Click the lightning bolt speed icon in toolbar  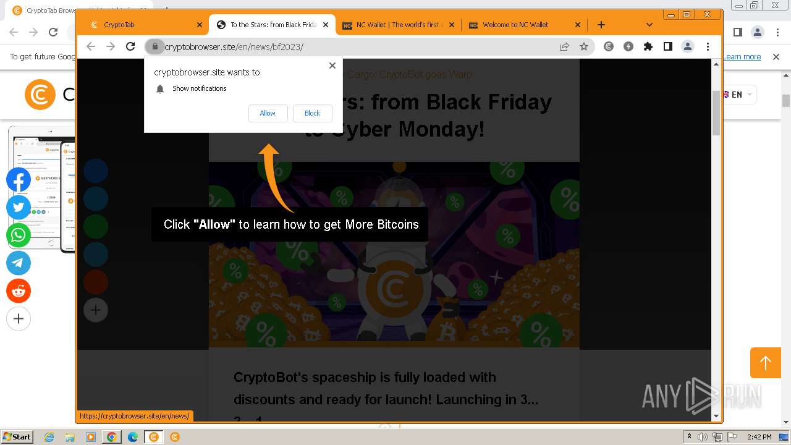pos(628,46)
